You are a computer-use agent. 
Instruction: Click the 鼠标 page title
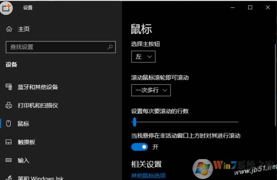point(141,29)
